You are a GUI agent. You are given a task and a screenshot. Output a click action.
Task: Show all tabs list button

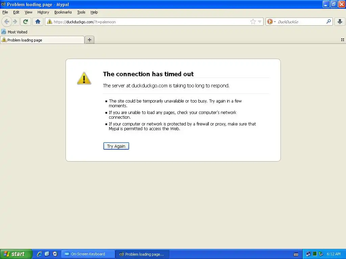point(343,40)
